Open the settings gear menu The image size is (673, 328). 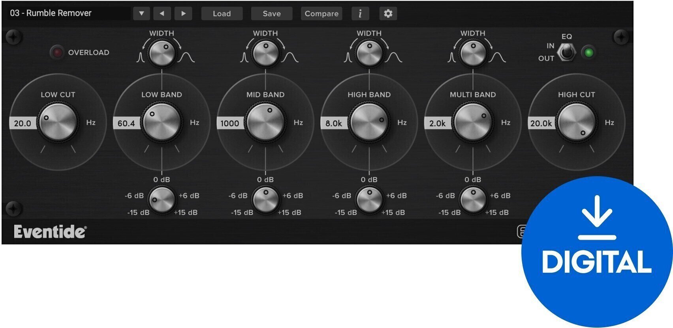pyautogui.click(x=388, y=13)
